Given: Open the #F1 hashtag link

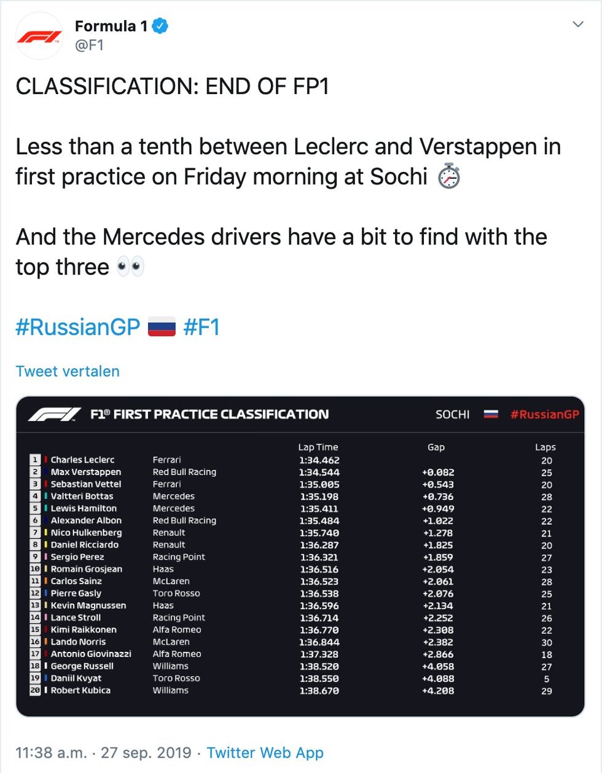Looking at the screenshot, I should coord(201,327).
